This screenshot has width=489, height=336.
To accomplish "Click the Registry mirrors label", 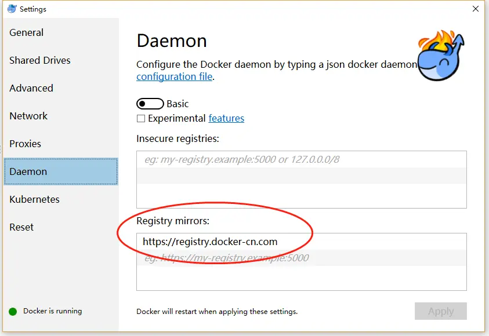I will [x=173, y=221].
